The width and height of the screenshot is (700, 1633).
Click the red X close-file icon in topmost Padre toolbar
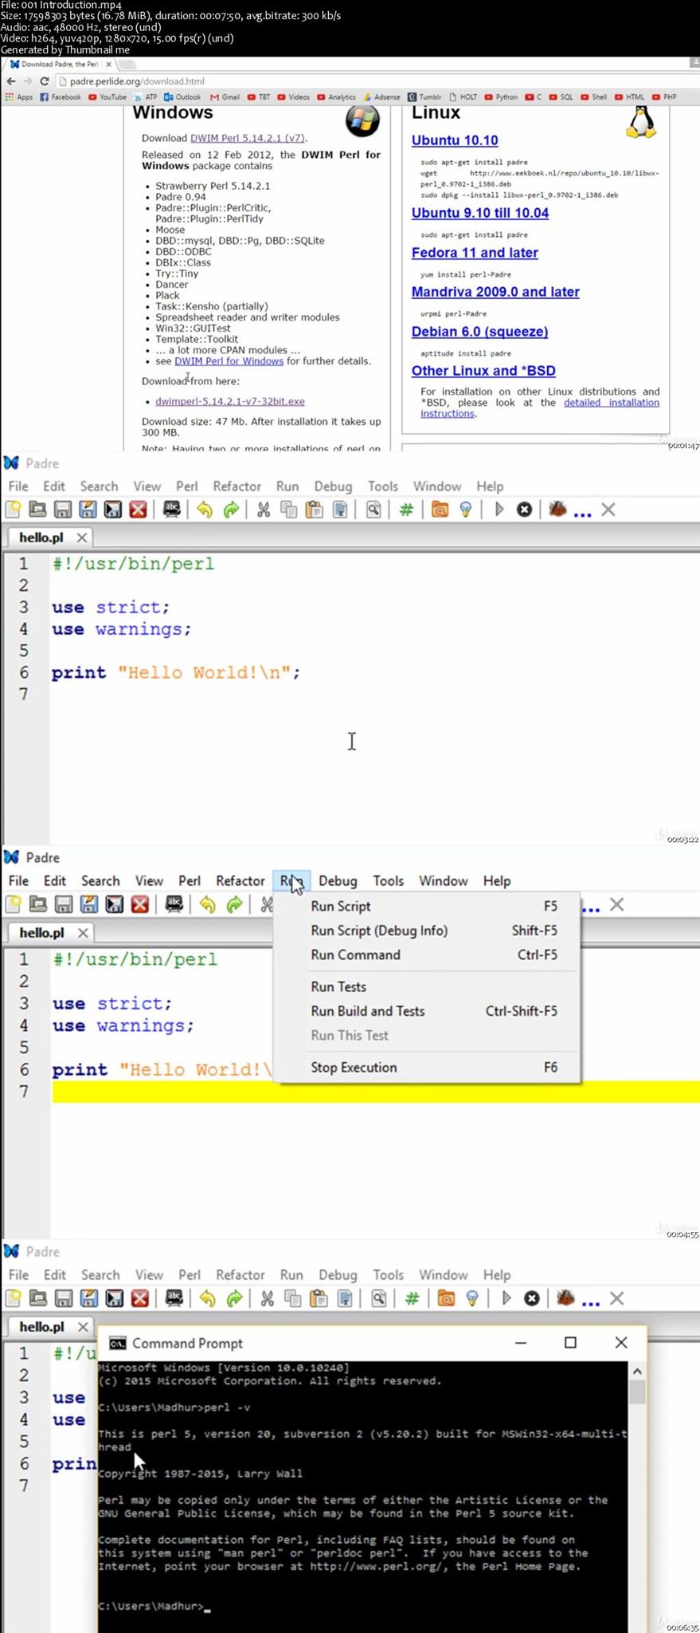pyautogui.click(x=138, y=510)
